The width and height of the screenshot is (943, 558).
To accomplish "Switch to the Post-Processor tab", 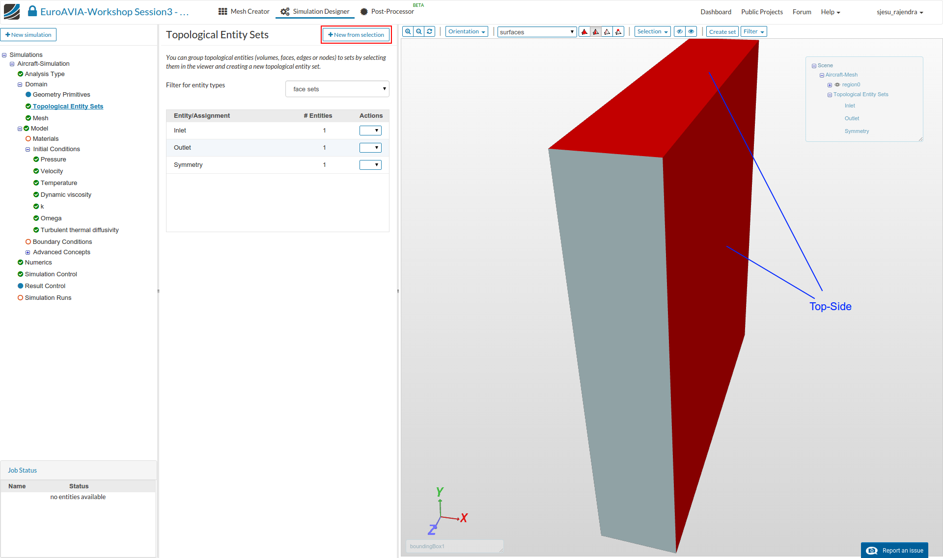I will tap(387, 11).
